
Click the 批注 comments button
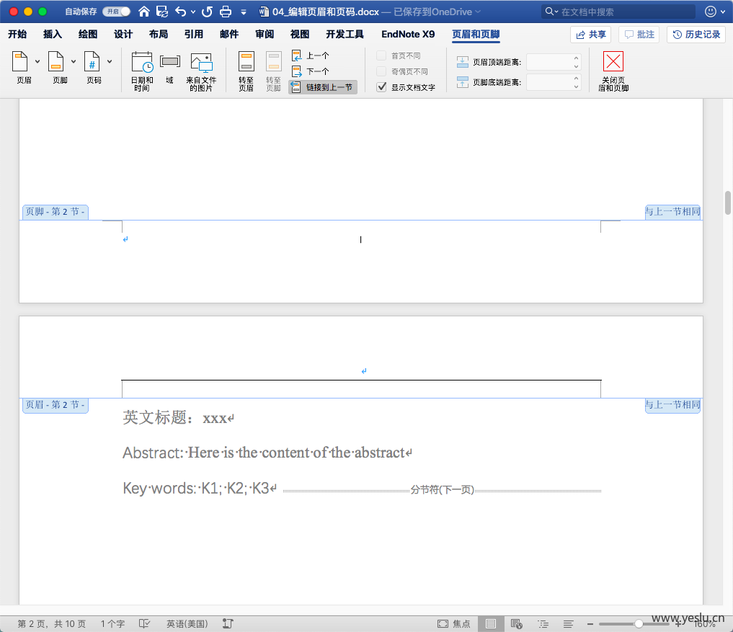tap(639, 35)
